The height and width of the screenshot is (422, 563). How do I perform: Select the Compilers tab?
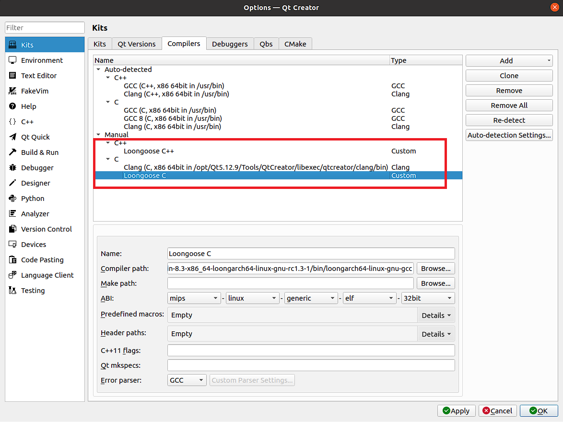pos(184,44)
